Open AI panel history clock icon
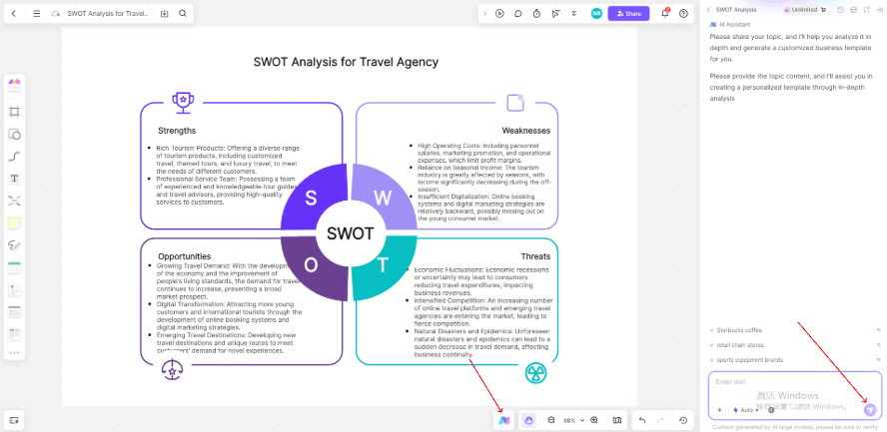This screenshot has height=432, width=887. pyautogui.click(x=841, y=10)
